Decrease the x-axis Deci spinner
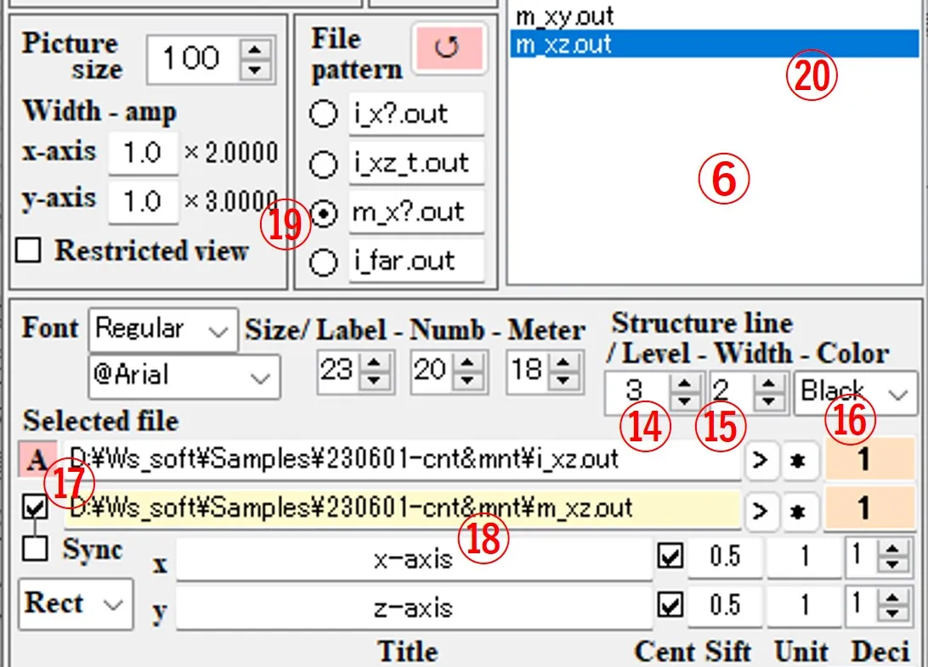The height and width of the screenshot is (667, 928). [892, 565]
